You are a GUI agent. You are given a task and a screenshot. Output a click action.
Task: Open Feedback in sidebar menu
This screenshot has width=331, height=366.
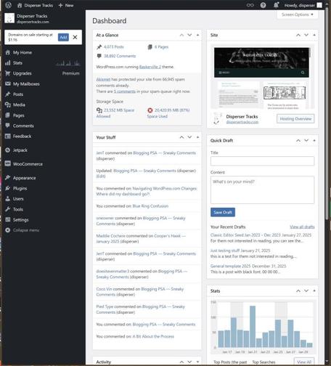[22, 136]
